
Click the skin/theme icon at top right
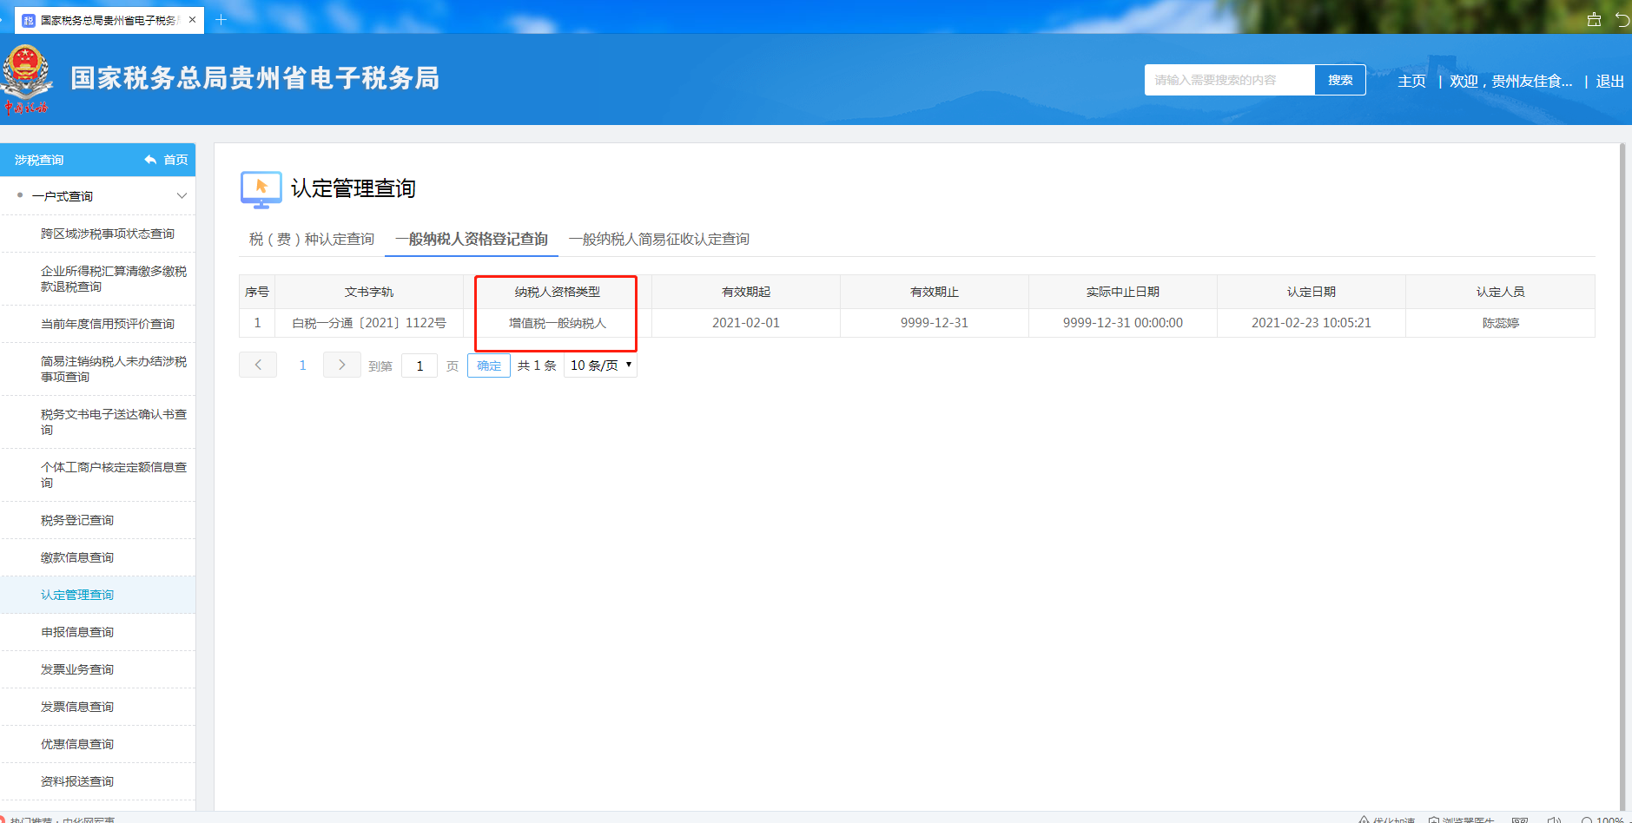coord(1594,19)
